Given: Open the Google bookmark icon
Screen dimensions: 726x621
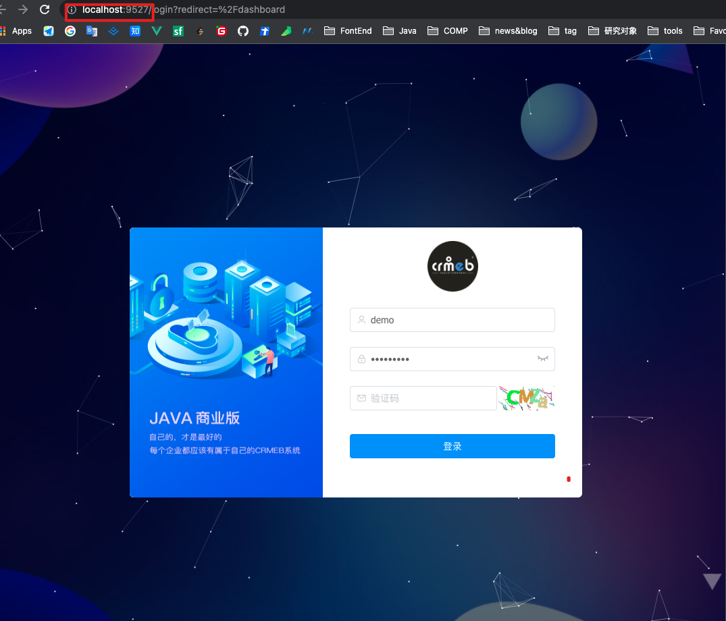Looking at the screenshot, I should click(70, 30).
